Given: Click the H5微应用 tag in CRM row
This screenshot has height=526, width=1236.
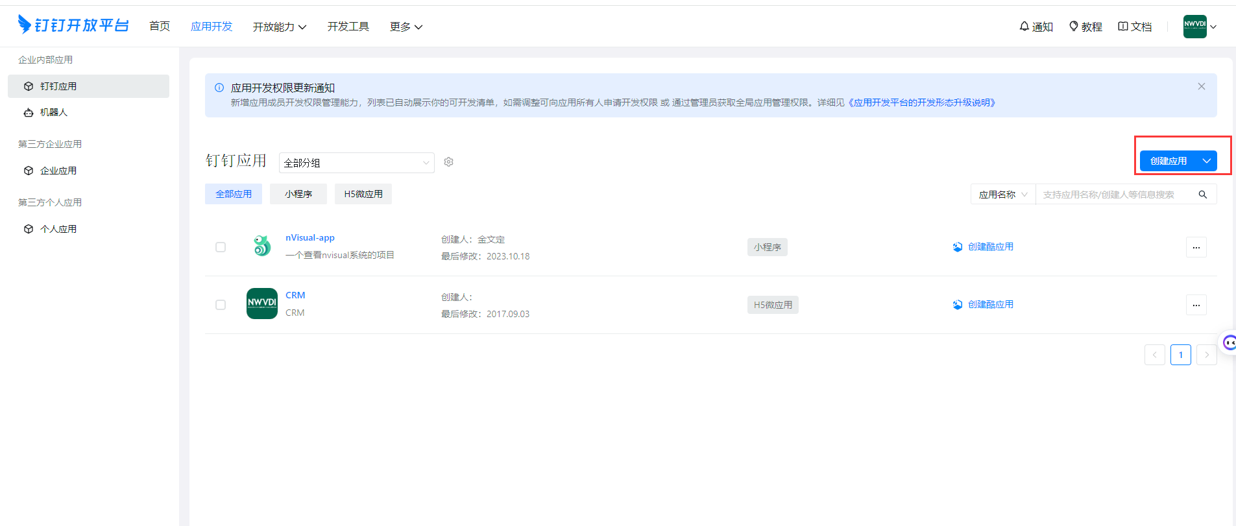Looking at the screenshot, I should 773,305.
